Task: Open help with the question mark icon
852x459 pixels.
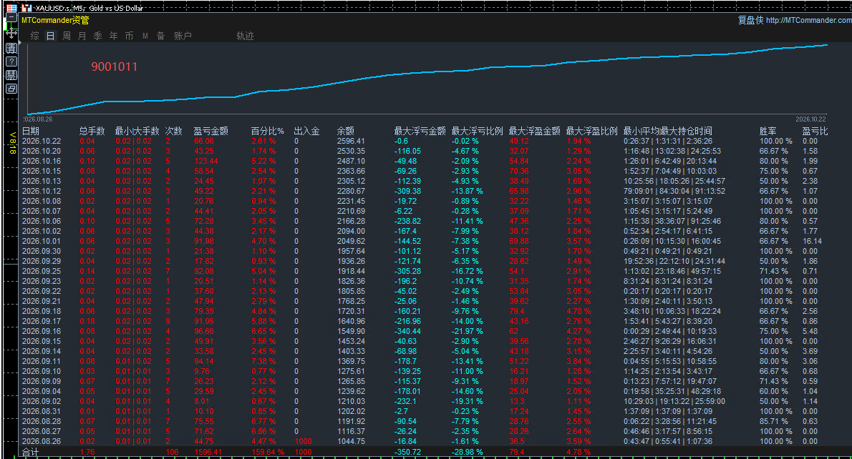Action: coord(11,61)
